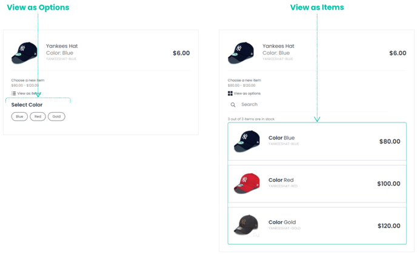Click the grid icon beside View as options

click(x=230, y=93)
